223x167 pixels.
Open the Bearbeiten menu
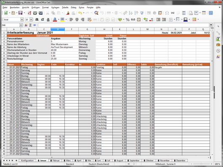click(15, 8)
